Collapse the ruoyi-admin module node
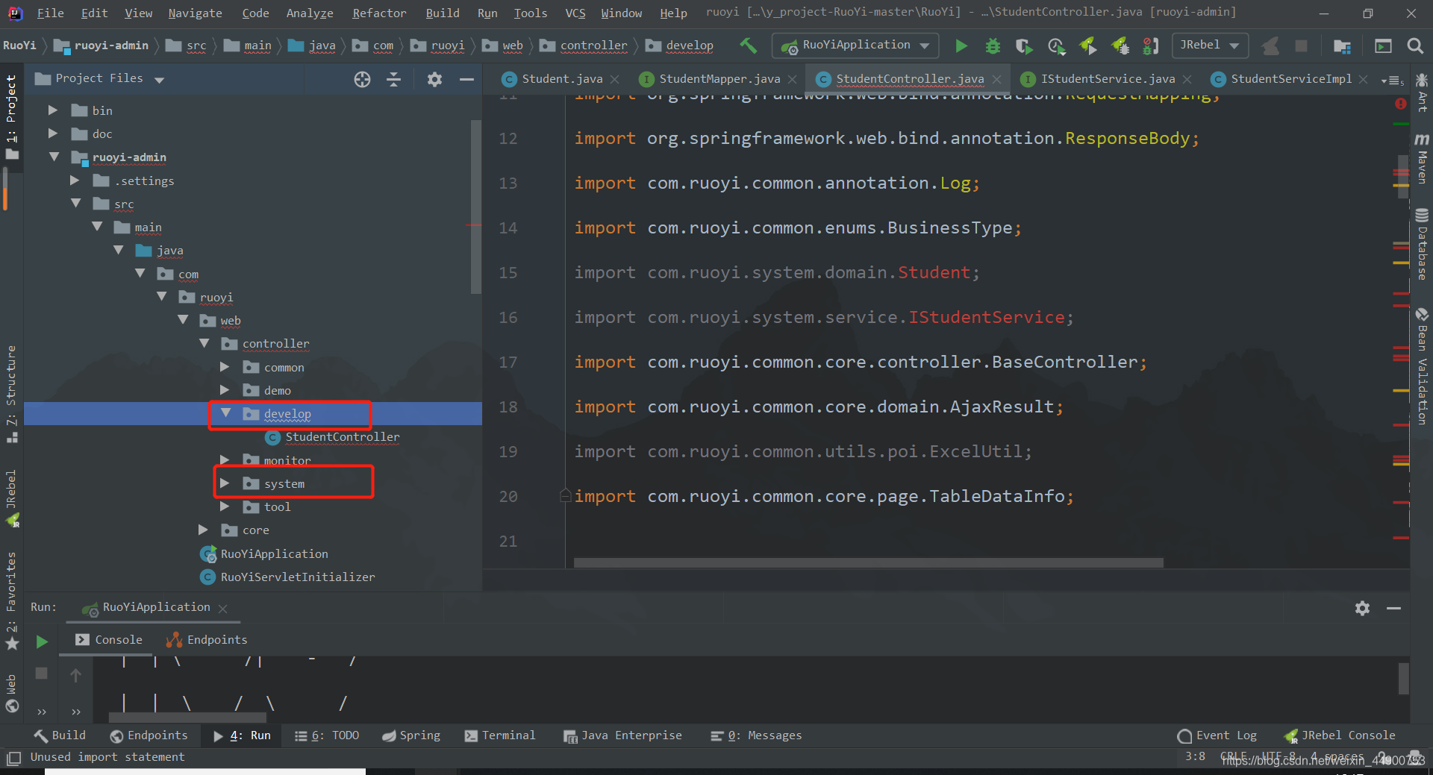 [54, 157]
